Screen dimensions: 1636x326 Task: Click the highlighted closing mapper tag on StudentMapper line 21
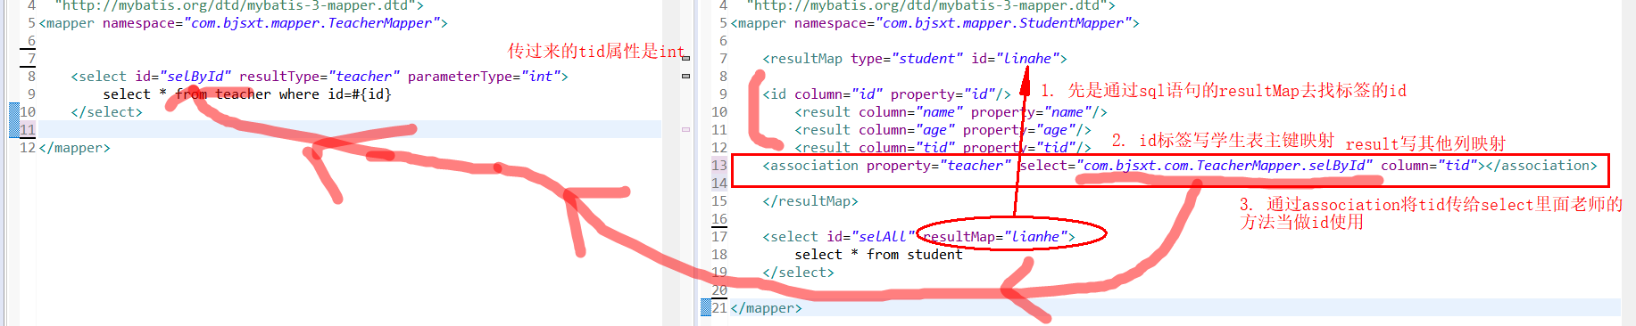(767, 308)
